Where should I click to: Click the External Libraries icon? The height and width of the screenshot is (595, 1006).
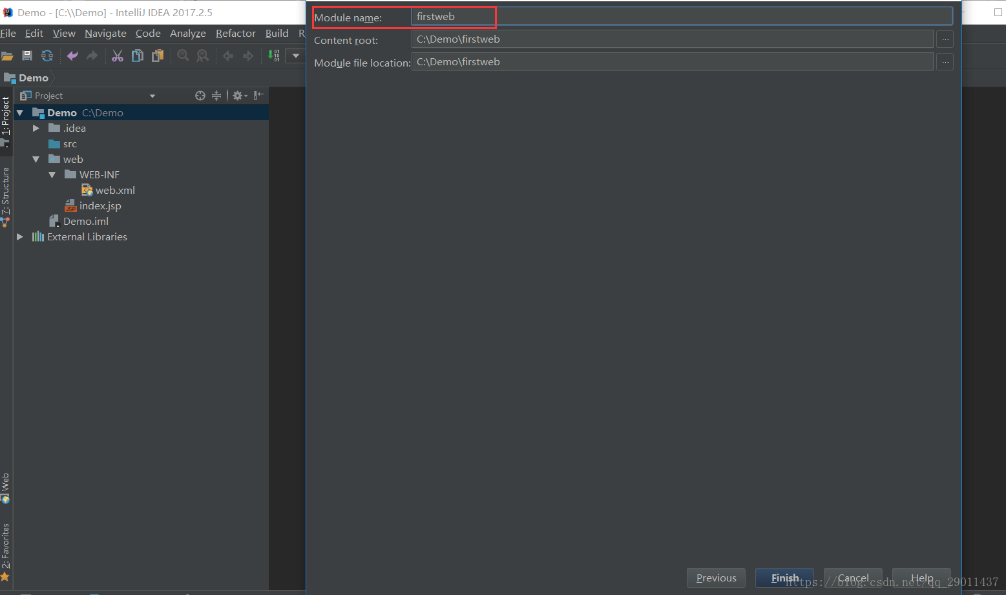(x=38, y=236)
